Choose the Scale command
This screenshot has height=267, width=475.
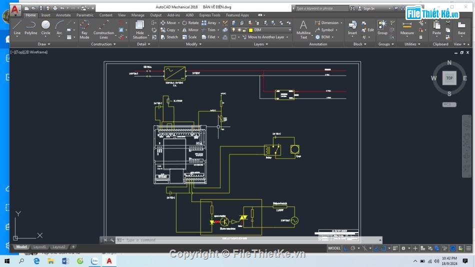189,37
